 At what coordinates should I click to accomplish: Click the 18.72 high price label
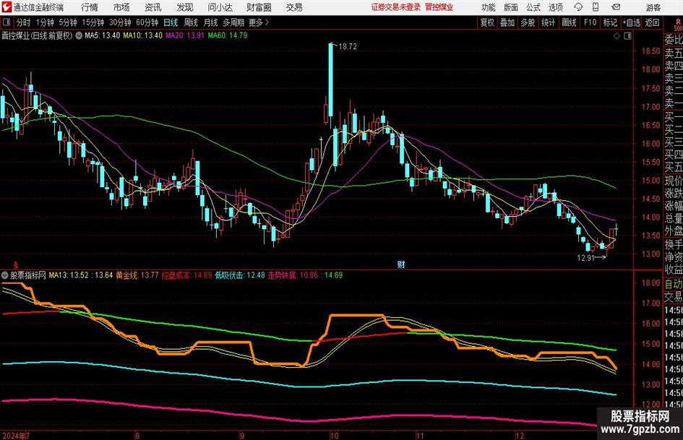pos(347,47)
